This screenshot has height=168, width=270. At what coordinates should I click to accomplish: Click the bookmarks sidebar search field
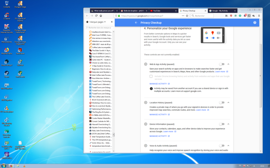tap(99, 28)
